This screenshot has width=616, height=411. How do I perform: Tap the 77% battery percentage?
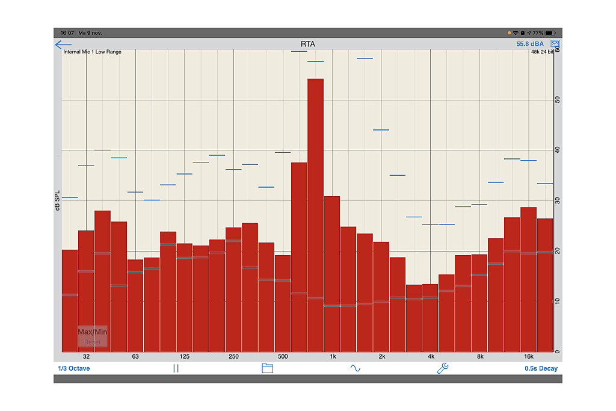click(x=538, y=33)
